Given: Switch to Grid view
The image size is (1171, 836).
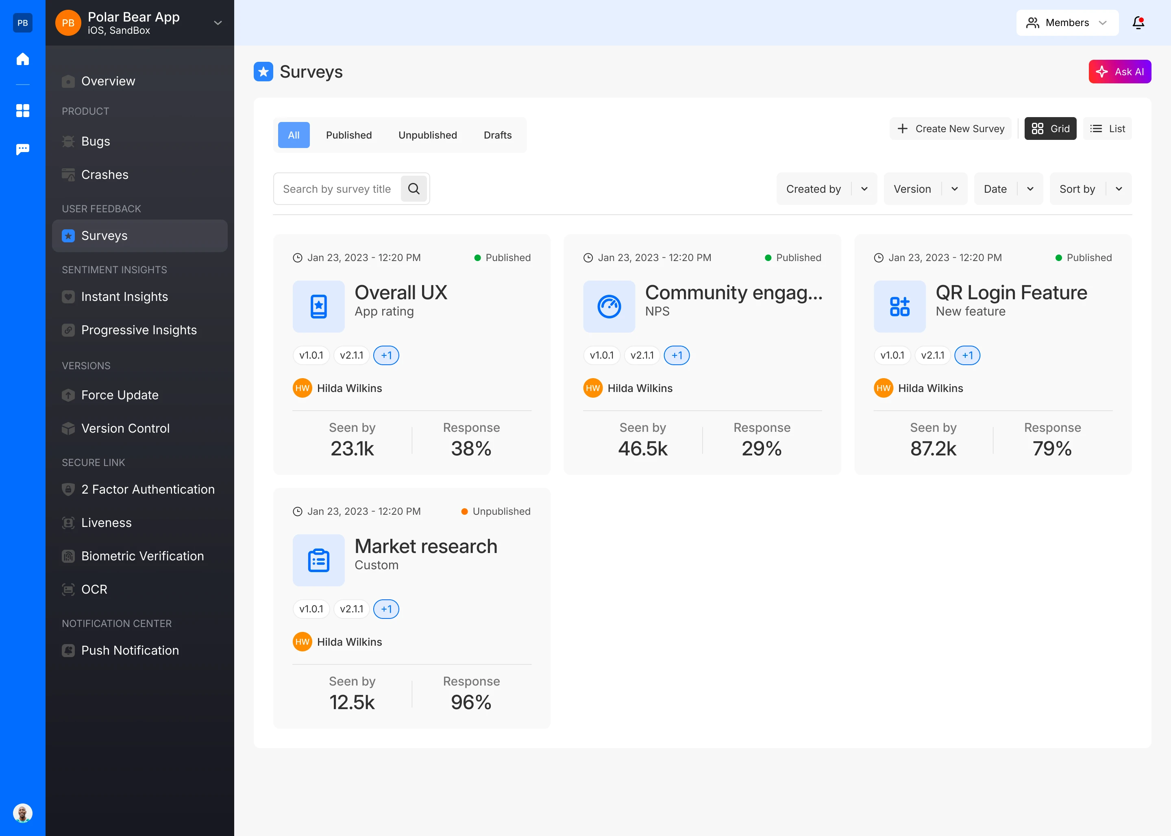Looking at the screenshot, I should tap(1050, 129).
